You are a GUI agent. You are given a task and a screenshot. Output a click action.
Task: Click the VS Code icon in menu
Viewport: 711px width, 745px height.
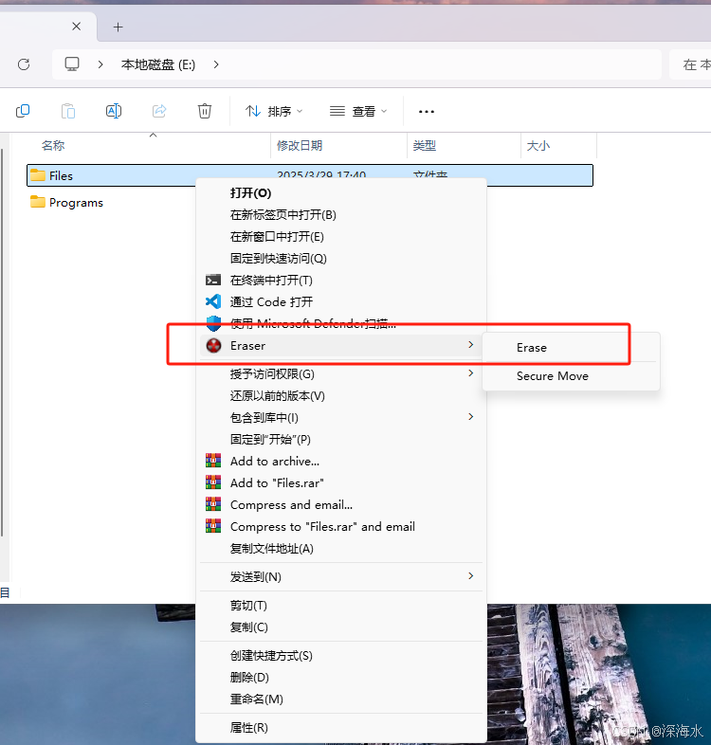tap(213, 301)
